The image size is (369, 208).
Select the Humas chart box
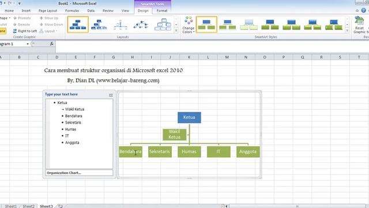coord(189,151)
